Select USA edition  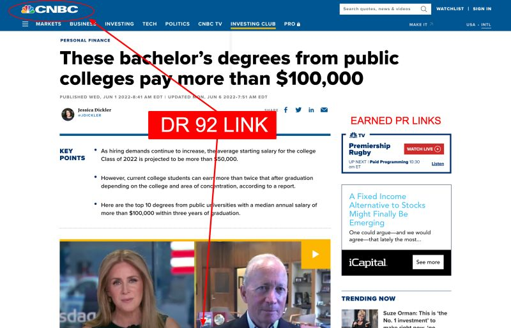tap(471, 24)
